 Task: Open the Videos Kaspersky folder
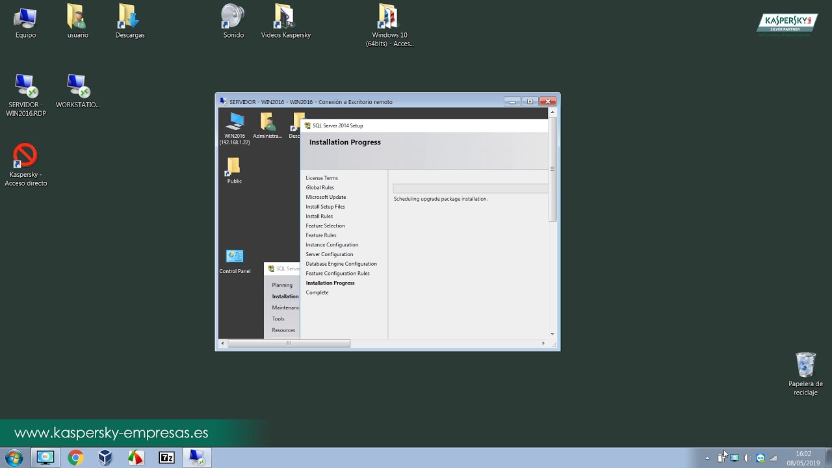coord(285,21)
